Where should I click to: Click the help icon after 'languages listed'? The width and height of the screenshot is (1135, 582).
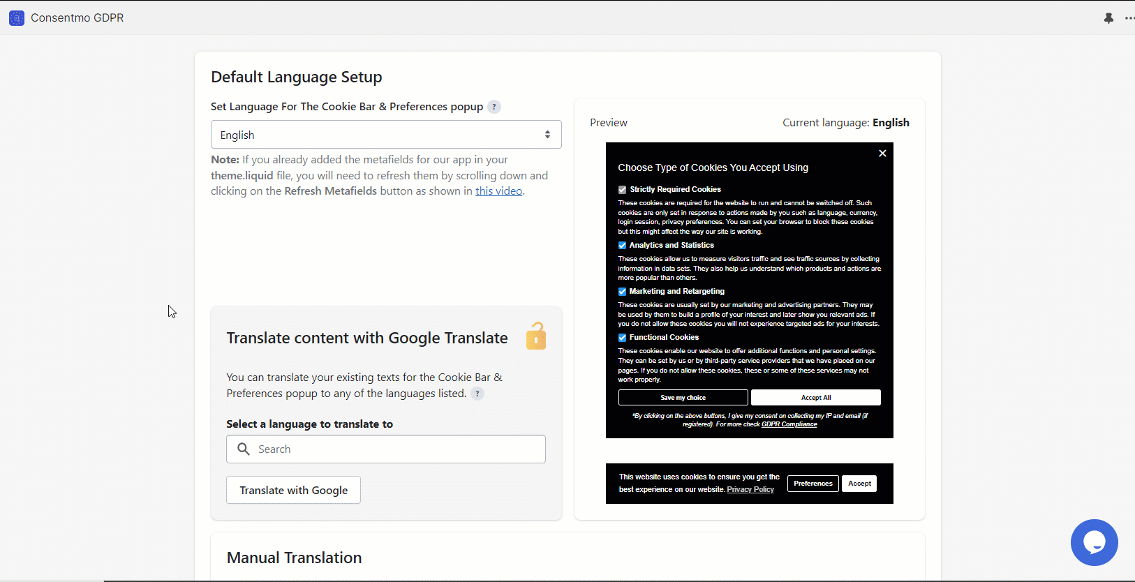pyautogui.click(x=477, y=394)
